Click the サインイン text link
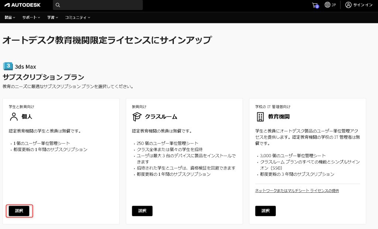 click(363, 5)
